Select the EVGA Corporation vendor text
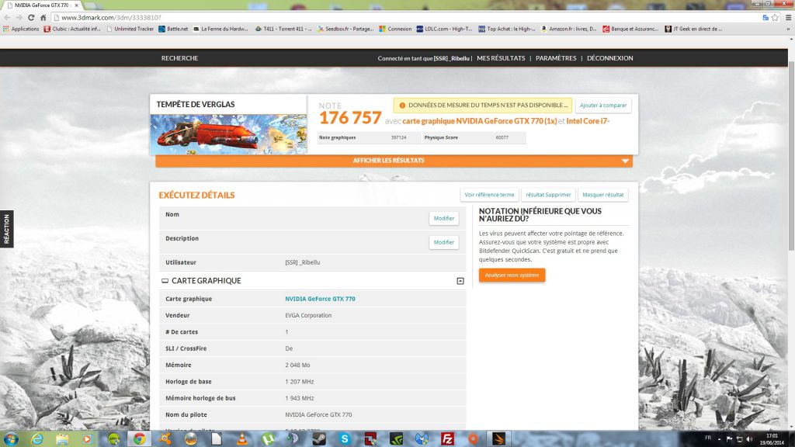This screenshot has height=447, width=795. [308, 315]
